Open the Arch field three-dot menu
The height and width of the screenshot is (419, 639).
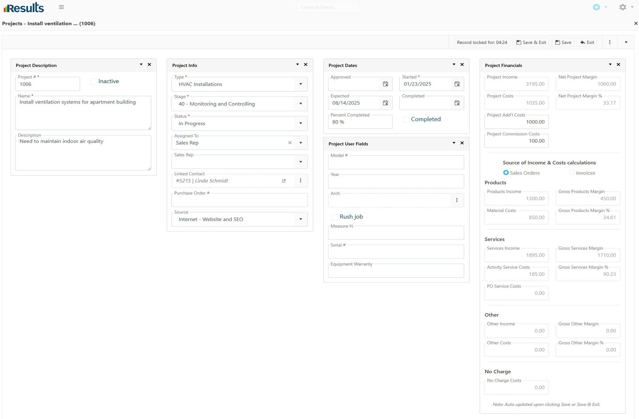pos(457,200)
